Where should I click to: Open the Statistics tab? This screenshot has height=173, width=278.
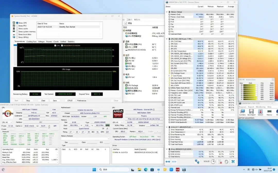point(71,42)
